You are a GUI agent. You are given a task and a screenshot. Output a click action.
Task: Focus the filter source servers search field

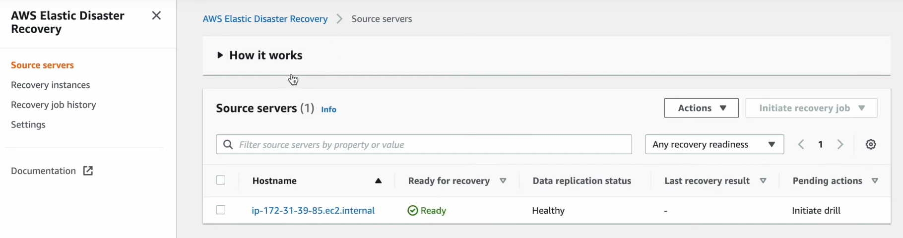[x=424, y=144]
